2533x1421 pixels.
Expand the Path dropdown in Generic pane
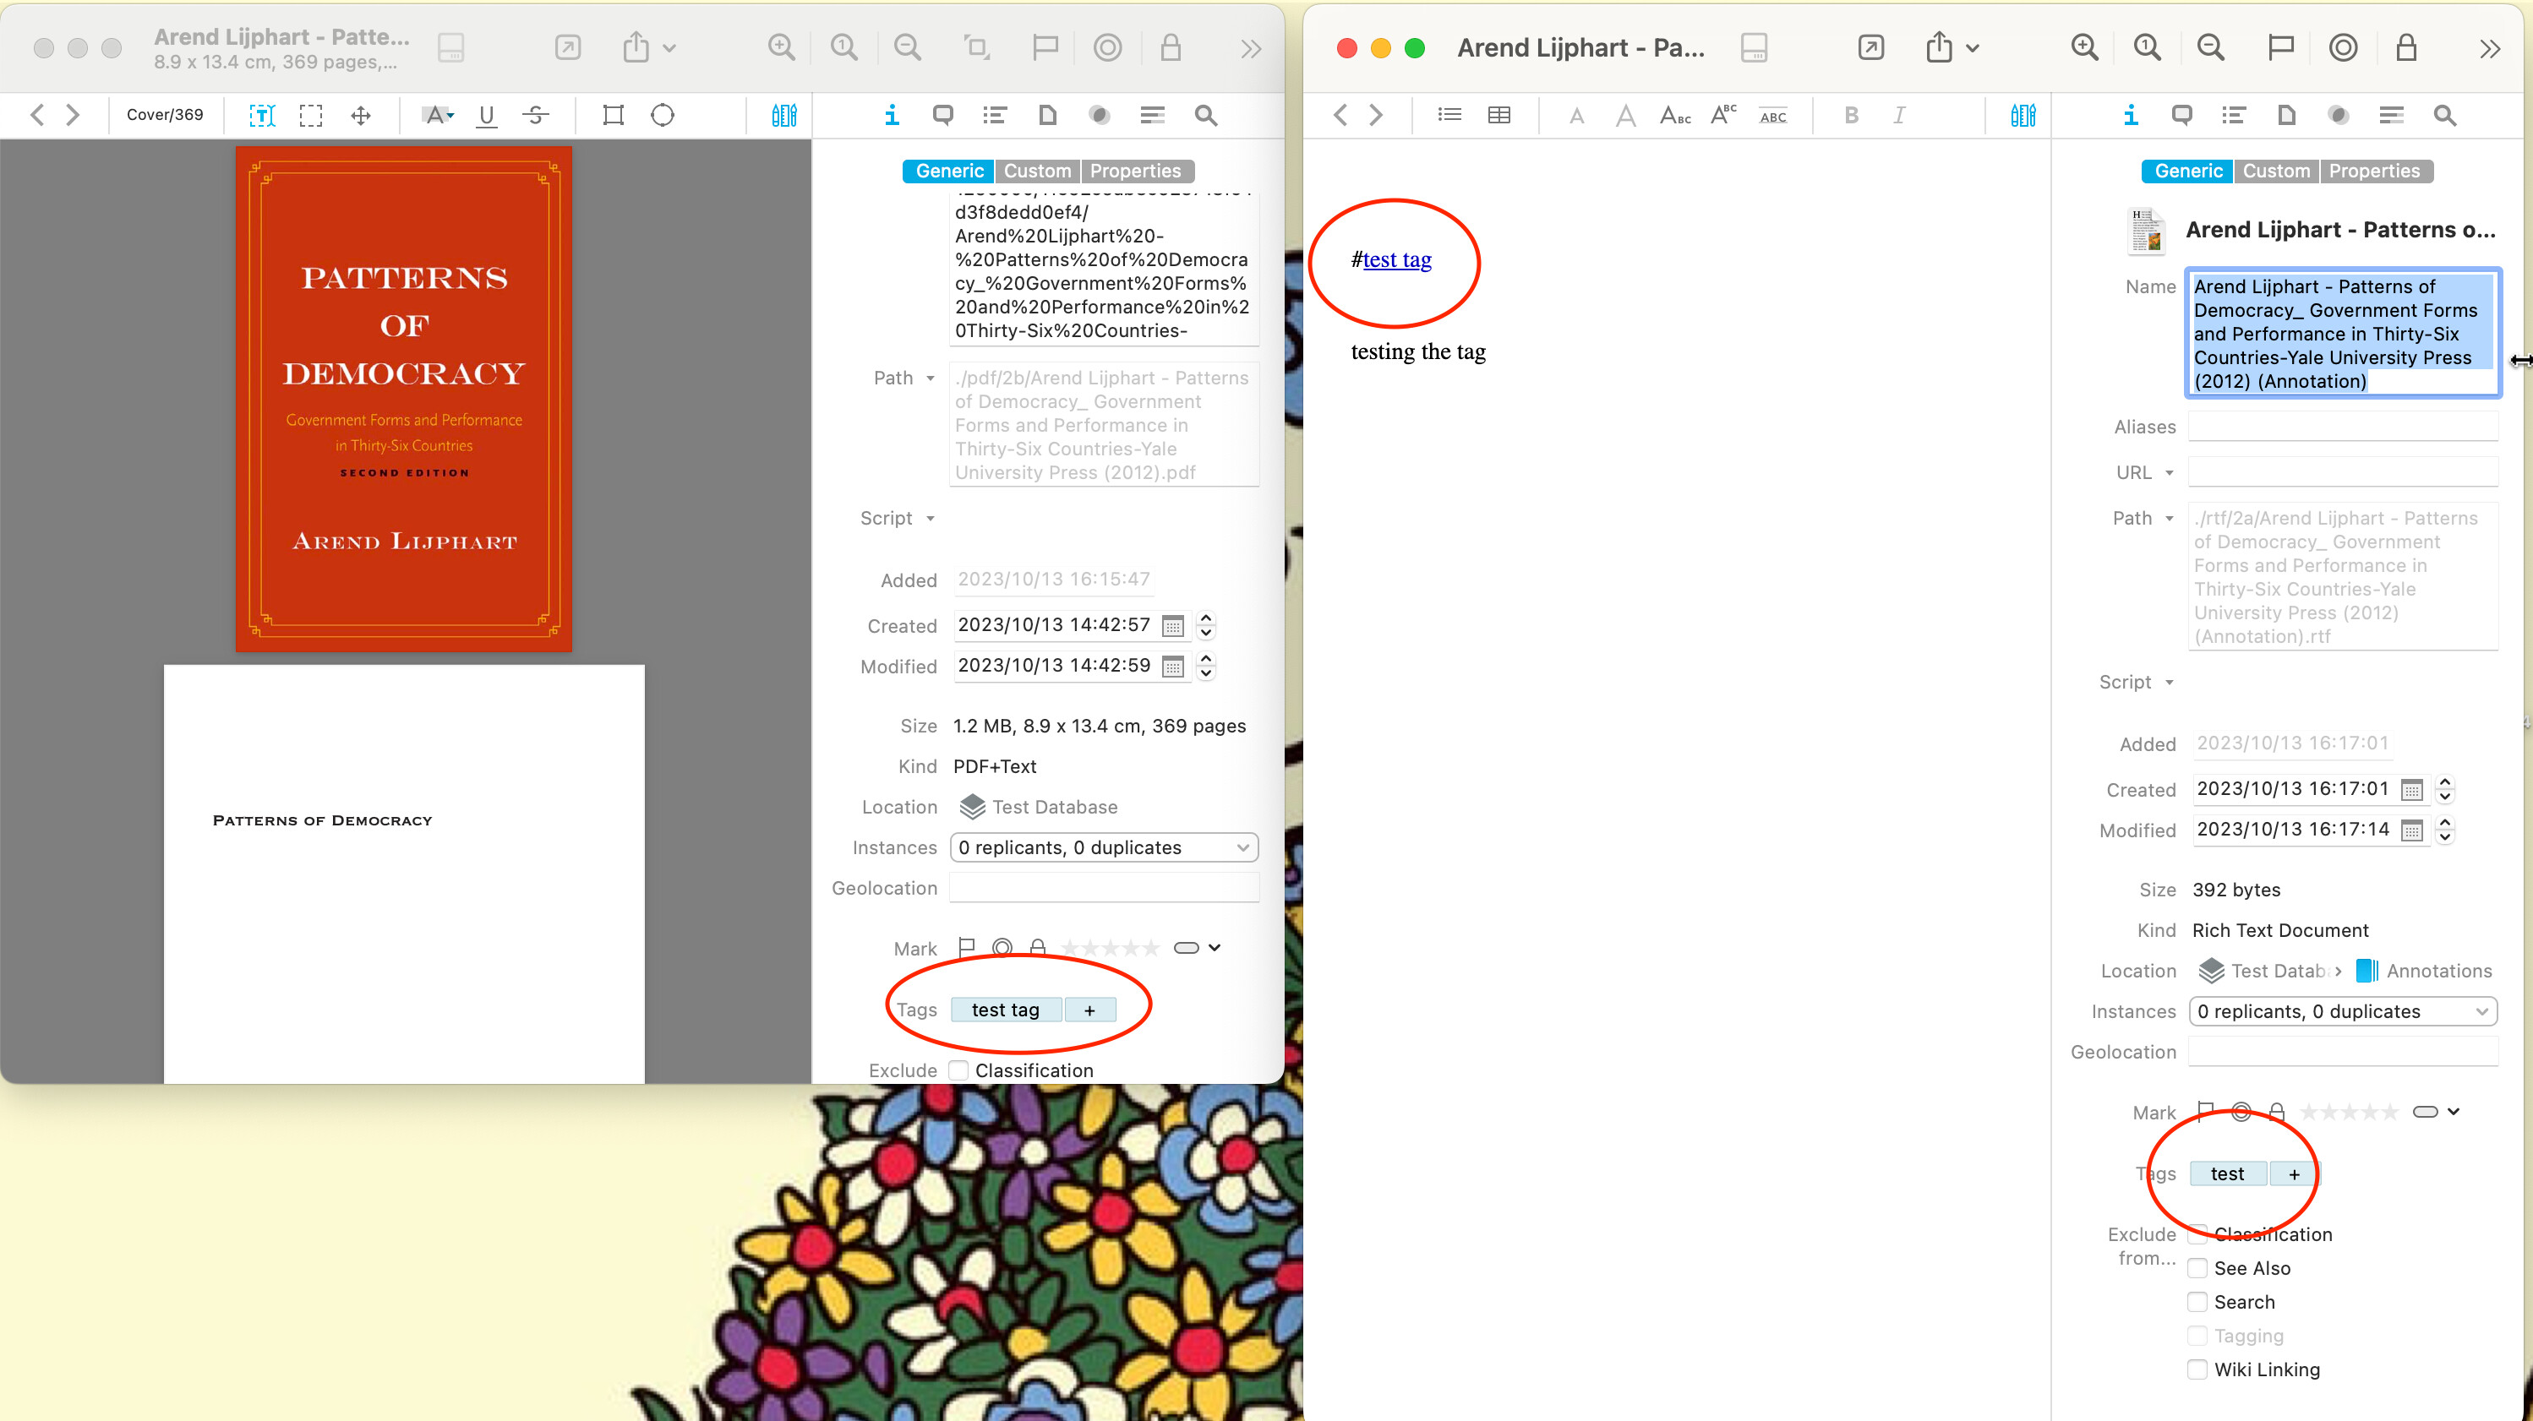931,378
